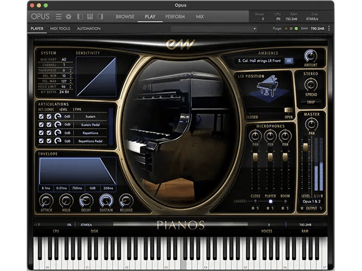362x271 pixels.
Task: Adjust the Stereo Spread knob
Action: click(x=311, y=85)
